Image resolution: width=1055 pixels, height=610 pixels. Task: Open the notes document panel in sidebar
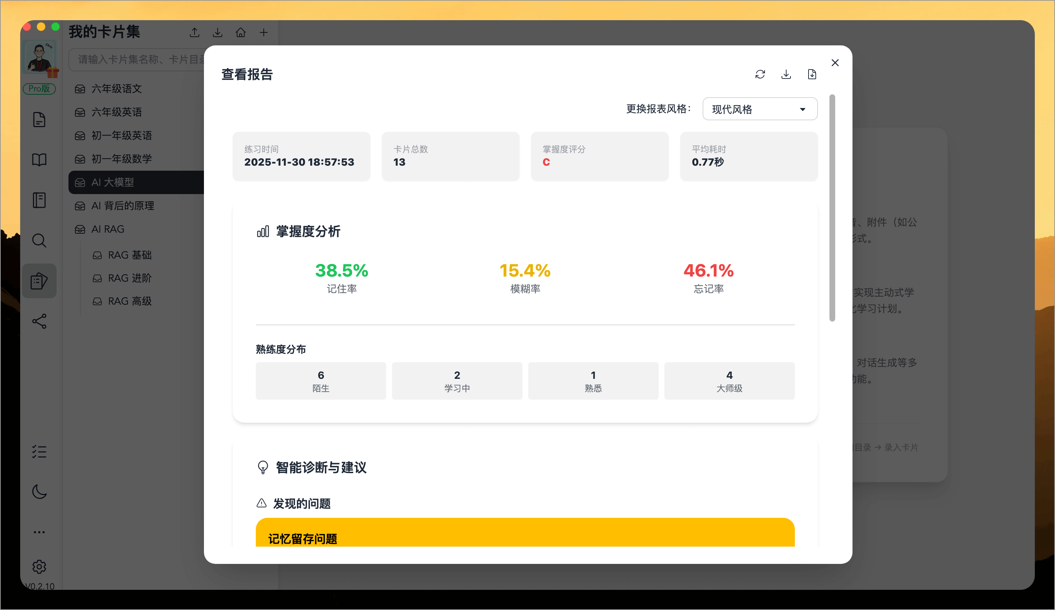39,120
